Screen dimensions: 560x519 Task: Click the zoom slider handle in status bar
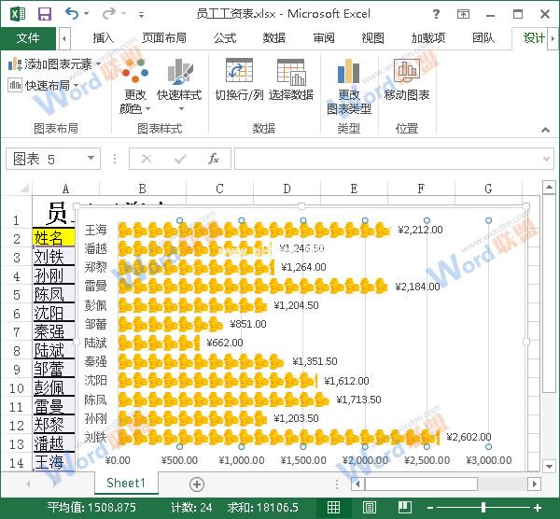pos(483,507)
